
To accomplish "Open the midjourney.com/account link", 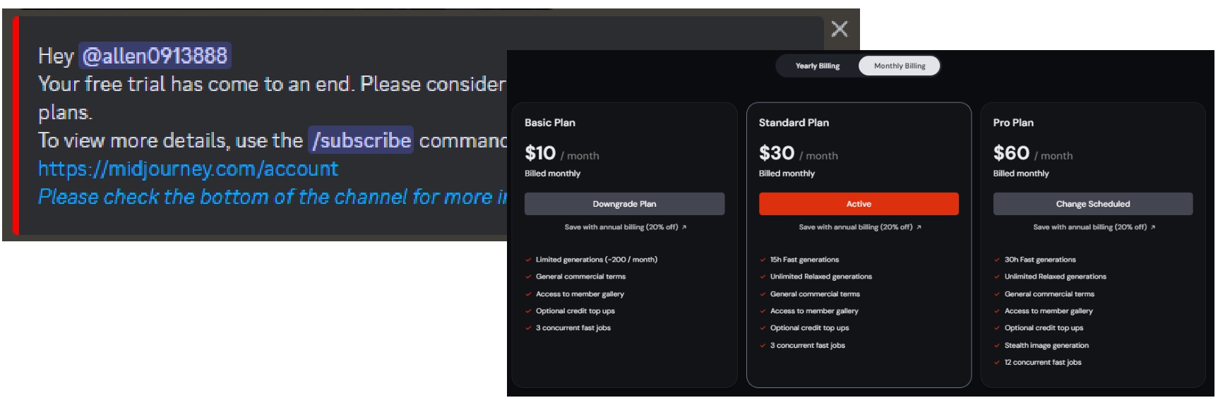I will click(188, 169).
